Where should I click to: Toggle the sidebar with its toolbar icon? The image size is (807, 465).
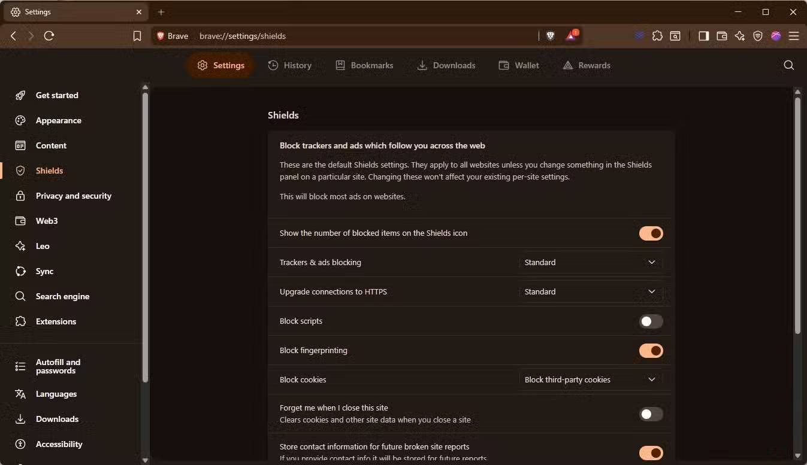pyautogui.click(x=704, y=36)
